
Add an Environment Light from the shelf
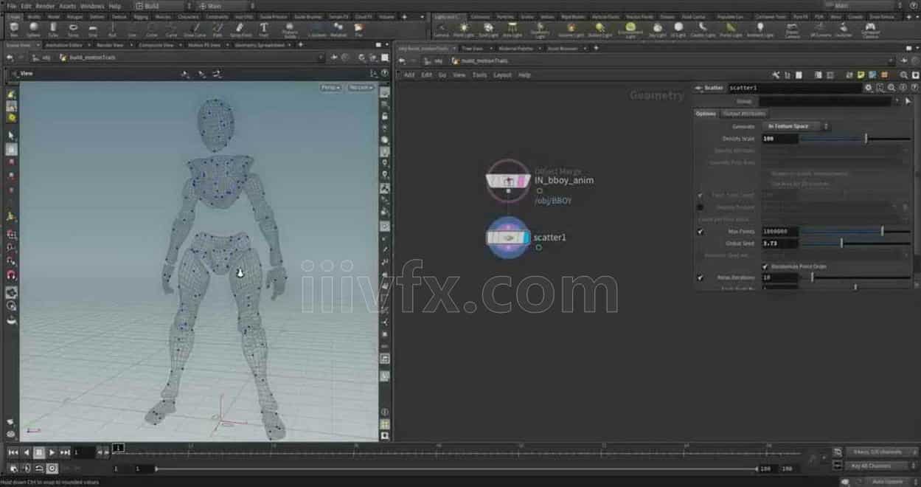tap(630, 30)
